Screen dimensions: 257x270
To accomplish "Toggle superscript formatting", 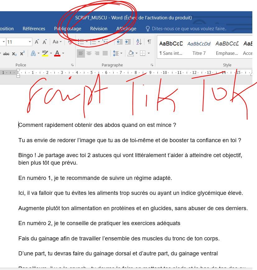I will coord(22,54).
